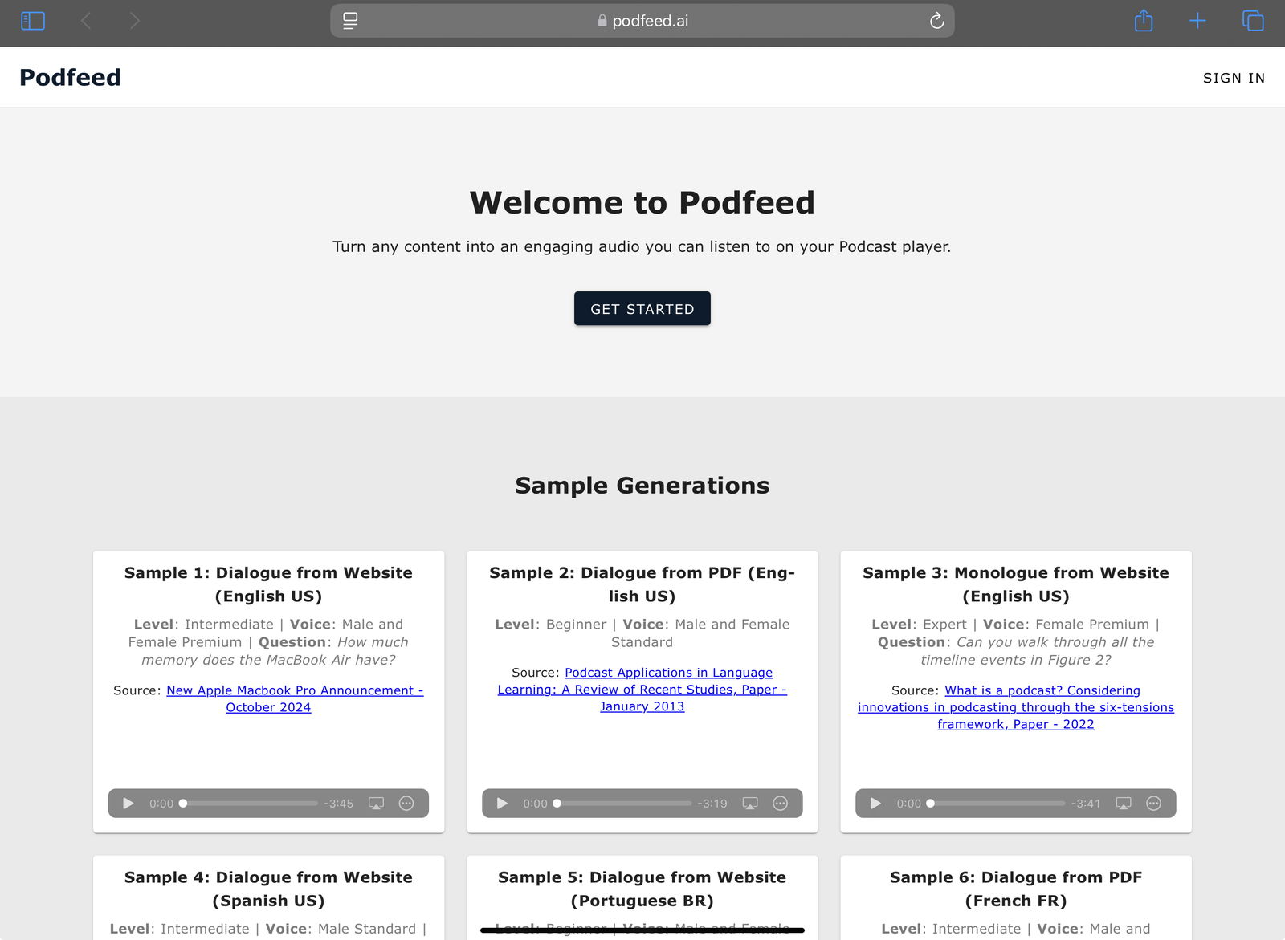Open a new Safari tab

[1197, 21]
